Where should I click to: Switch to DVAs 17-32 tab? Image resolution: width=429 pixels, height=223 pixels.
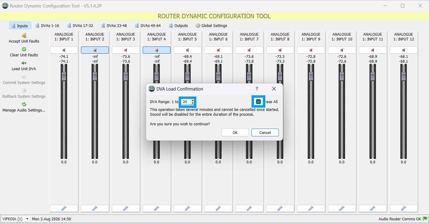[x=80, y=26]
